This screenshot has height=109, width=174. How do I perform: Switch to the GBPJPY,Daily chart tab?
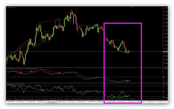(62, 102)
